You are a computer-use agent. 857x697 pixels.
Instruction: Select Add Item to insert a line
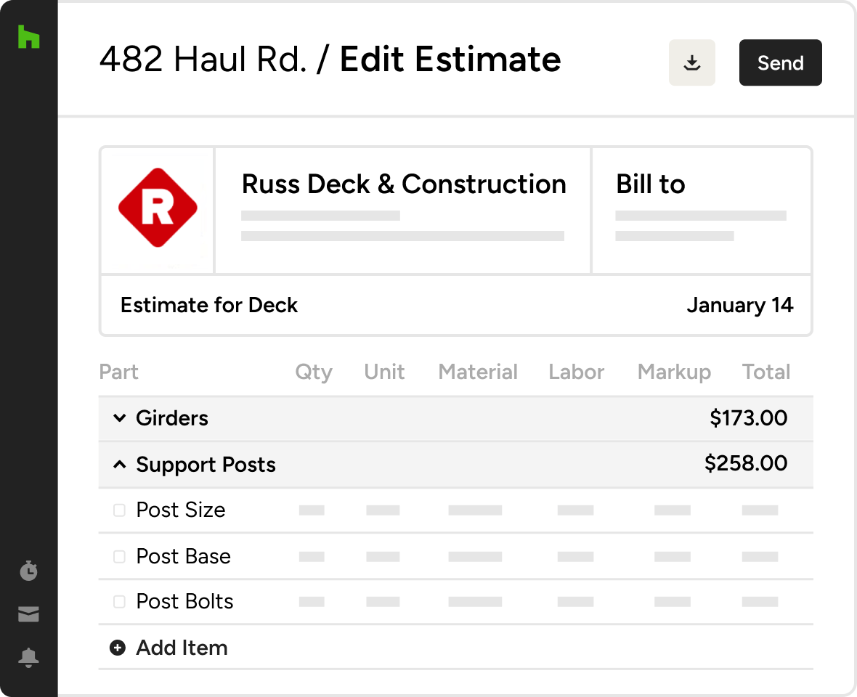tap(182, 647)
